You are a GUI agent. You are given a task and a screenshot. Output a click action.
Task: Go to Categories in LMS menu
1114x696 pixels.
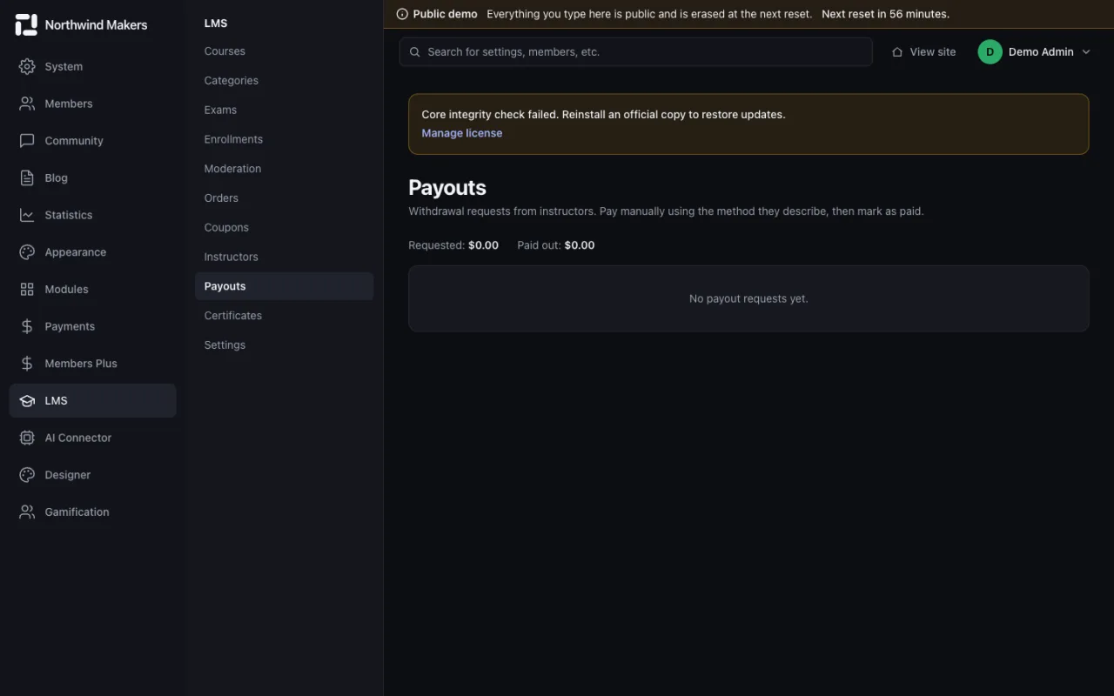click(x=284, y=81)
